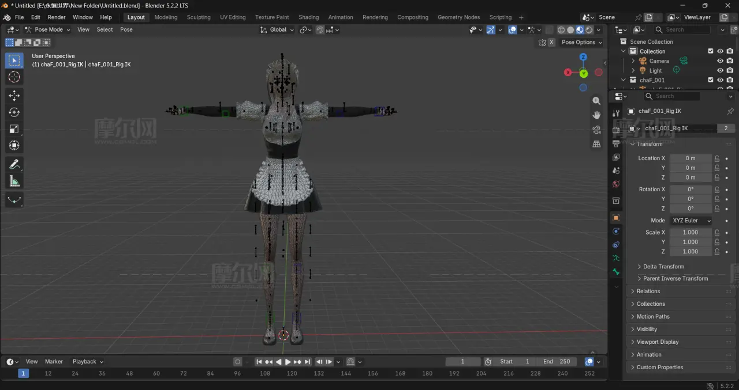
Task: Switch to orthographic grid view icon
Action: click(596, 144)
